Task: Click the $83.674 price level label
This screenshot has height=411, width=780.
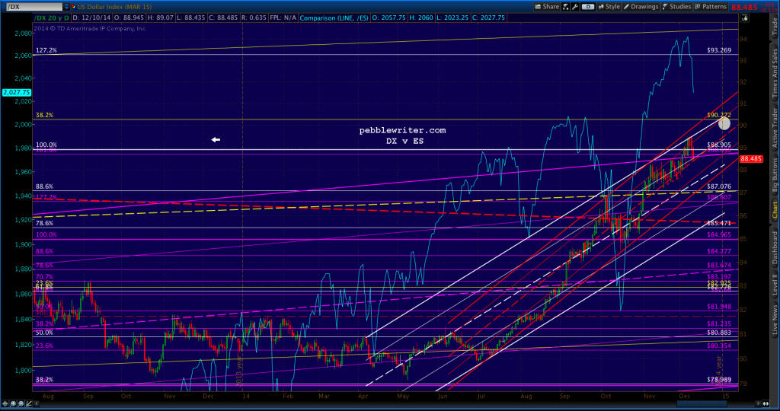Action: (719, 266)
